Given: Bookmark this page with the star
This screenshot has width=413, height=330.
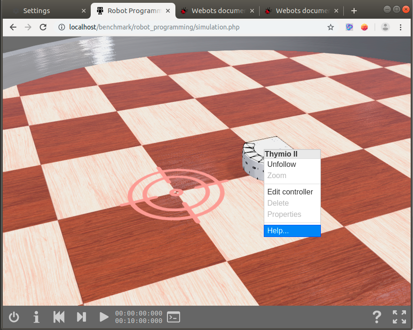Looking at the screenshot, I should tap(331, 27).
